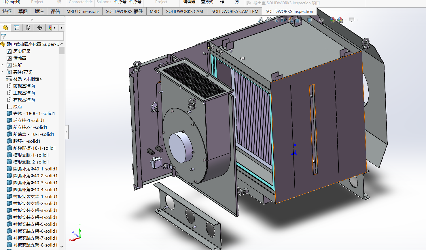Select 壳体 - 1800-1-solid1 in tree
Viewport: 426px width, 250px height.
(34, 114)
